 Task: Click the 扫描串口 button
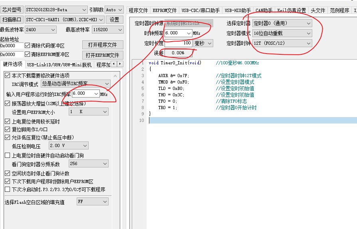tap(12, 20)
